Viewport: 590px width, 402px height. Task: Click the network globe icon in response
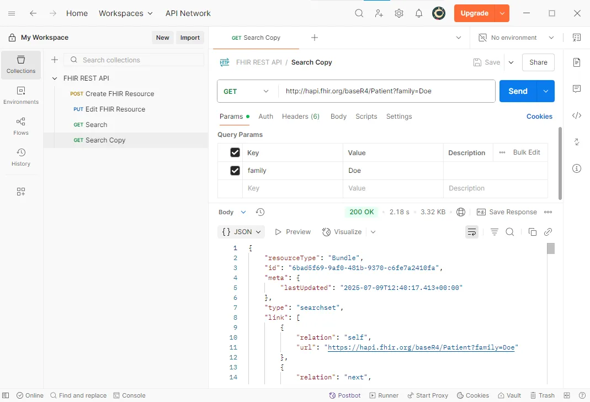click(460, 212)
